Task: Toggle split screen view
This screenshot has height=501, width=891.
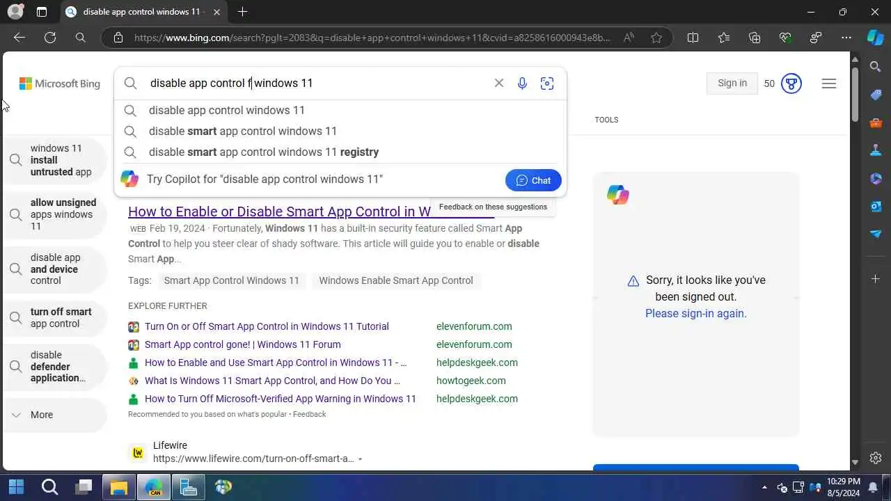Action: point(693,38)
